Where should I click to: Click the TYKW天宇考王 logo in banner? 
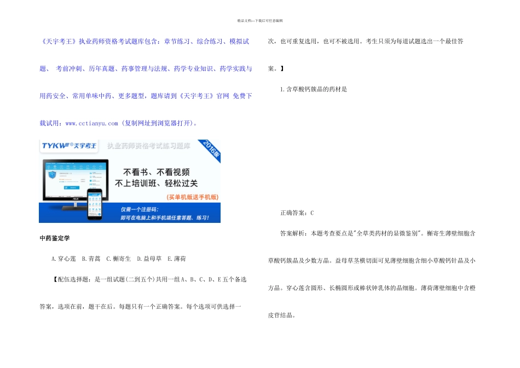[x=69, y=146]
